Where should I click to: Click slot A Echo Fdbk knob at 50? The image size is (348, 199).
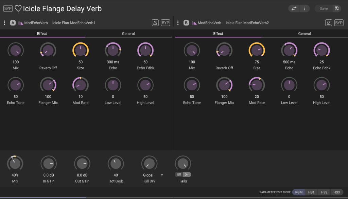(x=145, y=50)
